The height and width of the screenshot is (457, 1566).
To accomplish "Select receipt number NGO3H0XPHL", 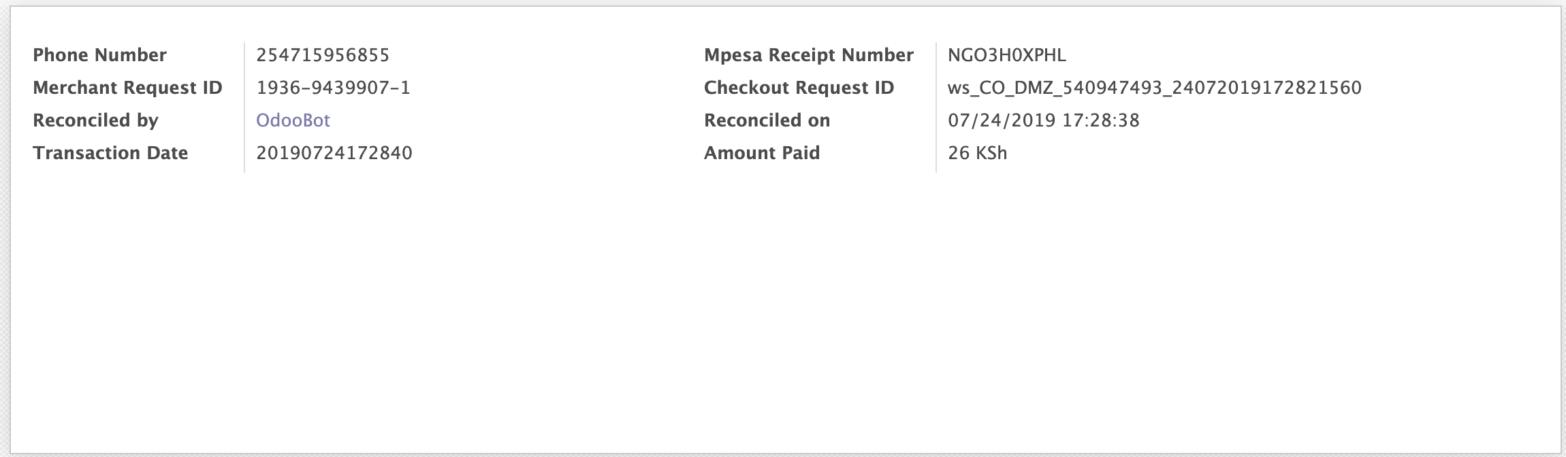I will 1007,55.
